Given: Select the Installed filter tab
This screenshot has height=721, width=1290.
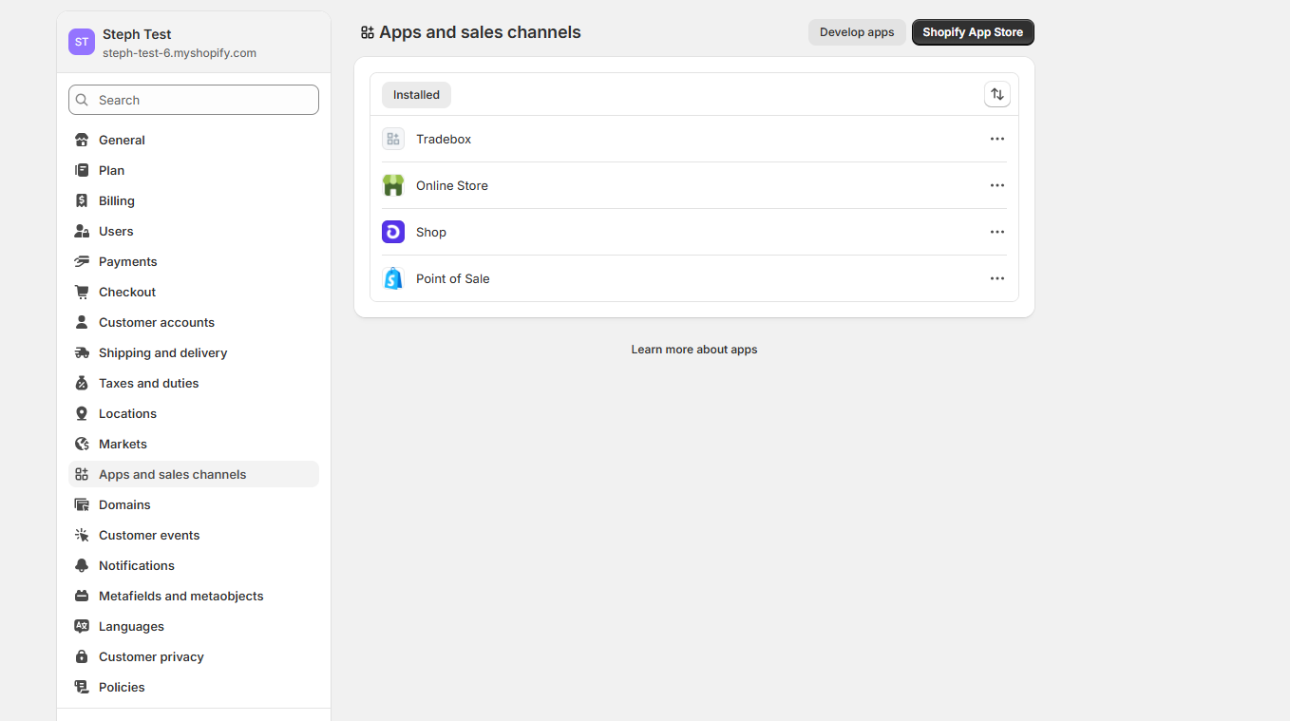Looking at the screenshot, I should point(416,94).
